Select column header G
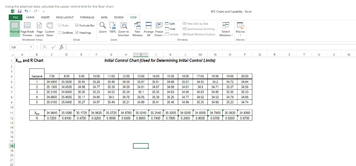The width and height of the screenshot is (356, 166). click(x=111, y=55)
